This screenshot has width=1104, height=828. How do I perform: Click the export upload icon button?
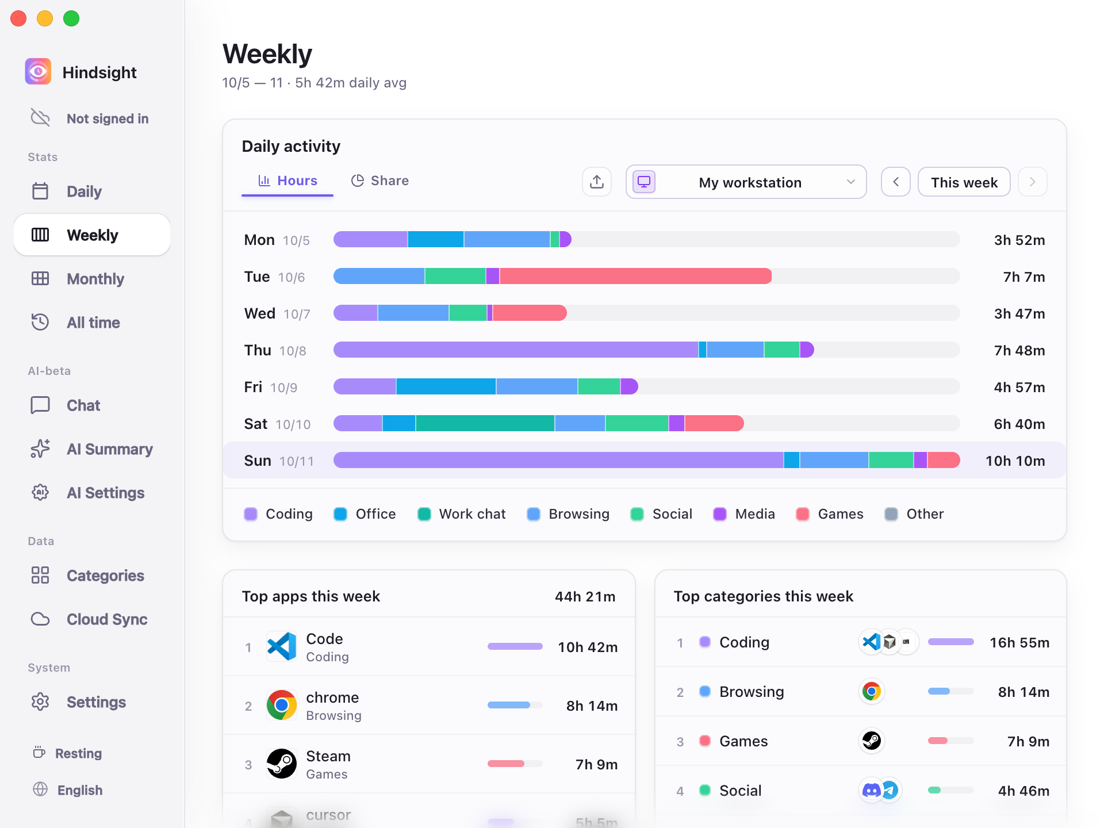coord(597,182)
